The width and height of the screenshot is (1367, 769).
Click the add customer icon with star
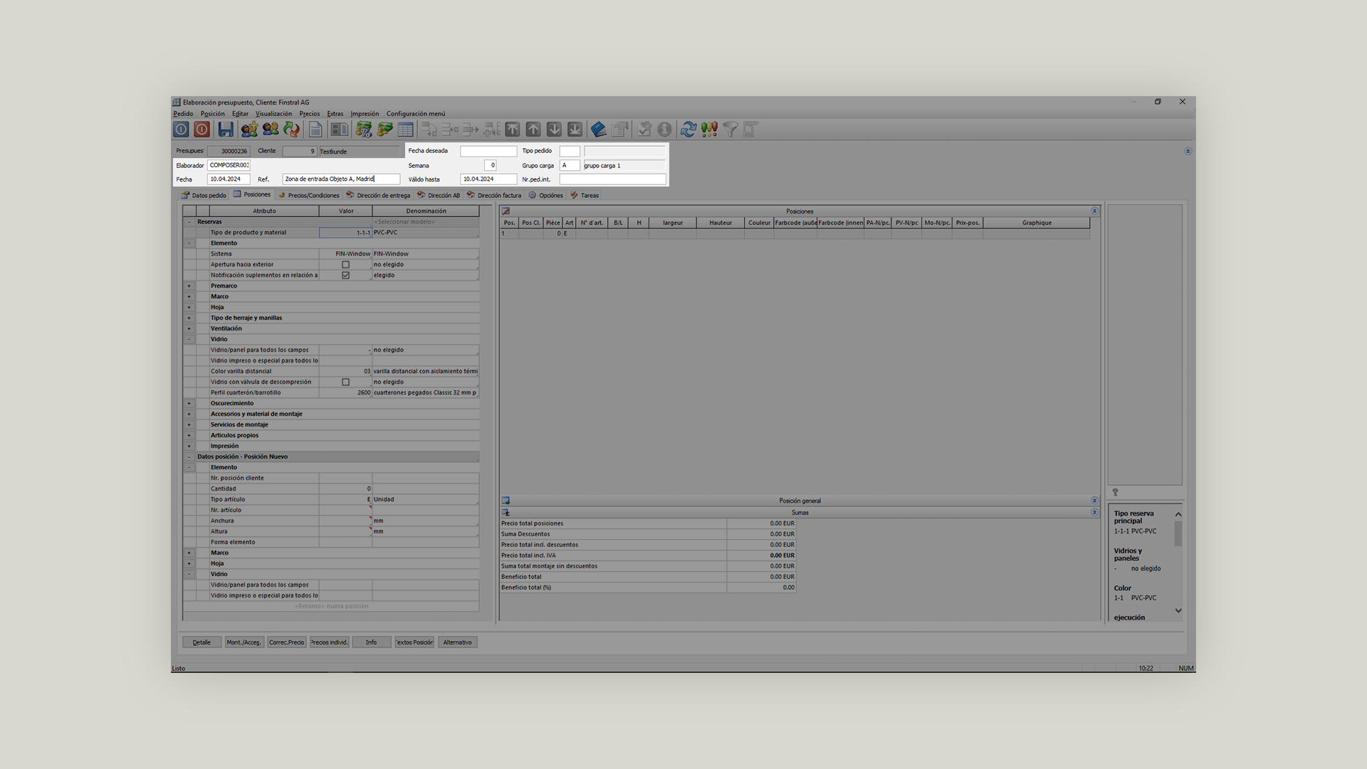coord(249,129)
